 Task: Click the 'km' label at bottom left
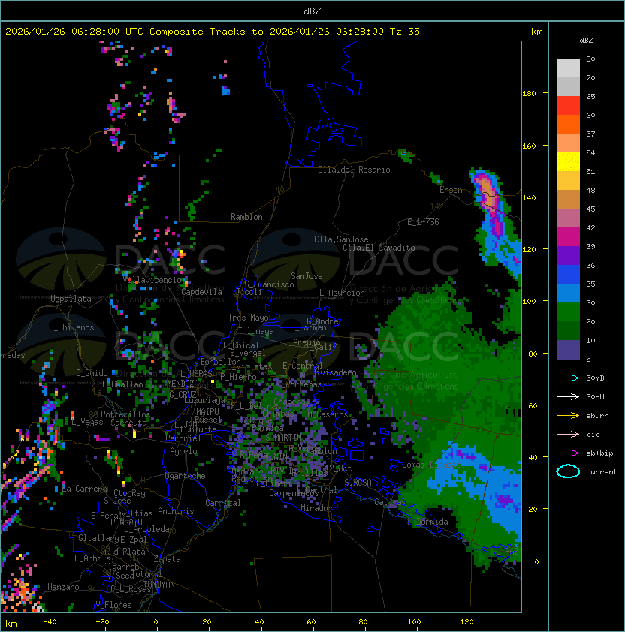pyautogui.click(x=11, y=624)
